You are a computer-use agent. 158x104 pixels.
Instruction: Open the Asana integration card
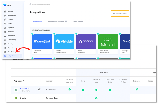(x=86, y=44)
